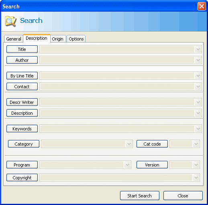
Task: Click the Program button
Action: click(x=22, y=165)
